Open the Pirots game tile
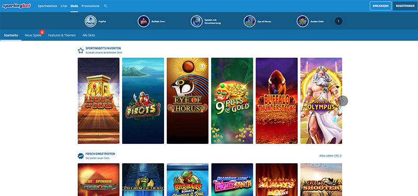 click(x=143, y=101)
